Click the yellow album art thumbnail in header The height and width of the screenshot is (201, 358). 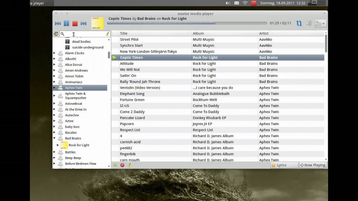tap(97, 23)
